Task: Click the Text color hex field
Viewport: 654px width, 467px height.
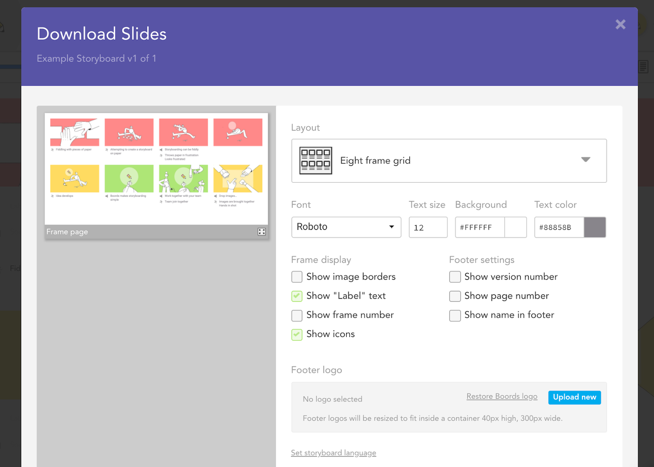Action: (559, 228)
